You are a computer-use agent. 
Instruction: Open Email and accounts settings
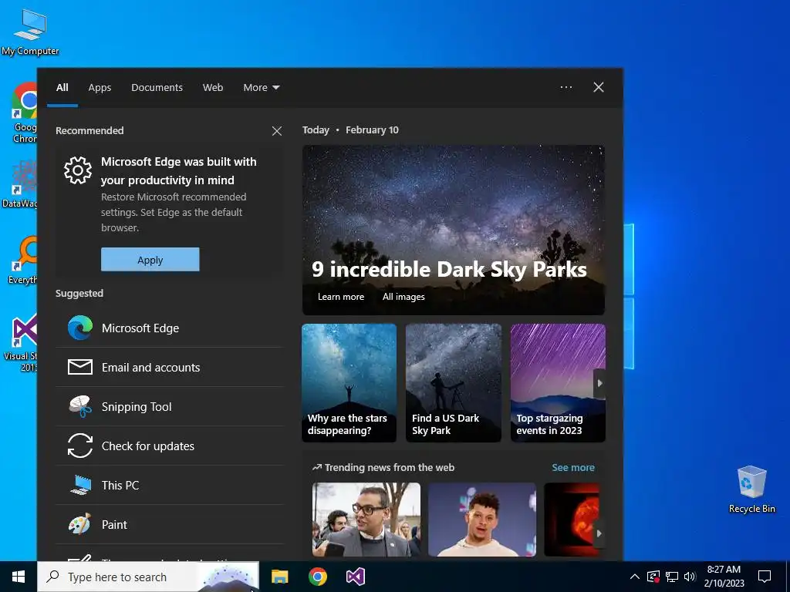point(169,367)
